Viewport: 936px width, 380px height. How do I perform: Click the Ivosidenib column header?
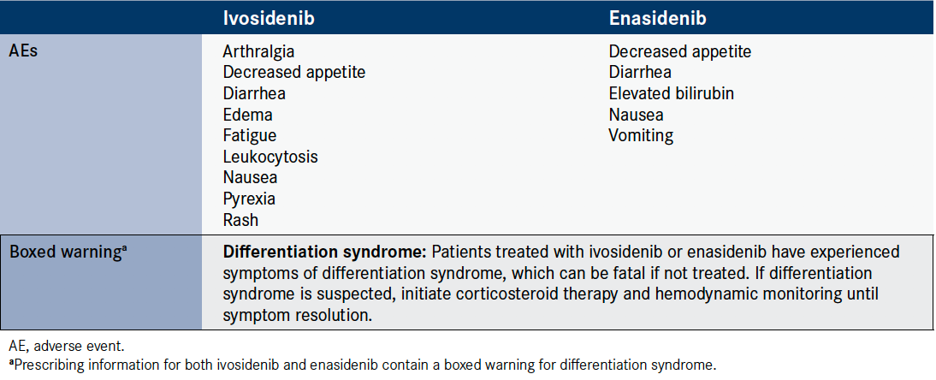tap(261, 18)
